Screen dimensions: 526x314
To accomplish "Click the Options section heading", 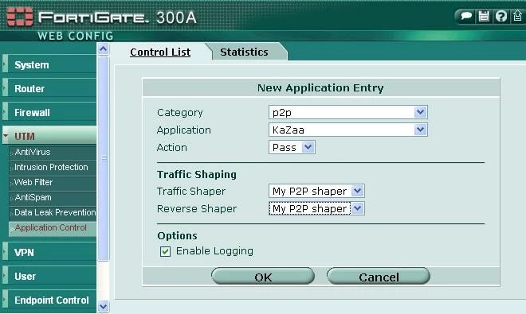I will (177, 235).
